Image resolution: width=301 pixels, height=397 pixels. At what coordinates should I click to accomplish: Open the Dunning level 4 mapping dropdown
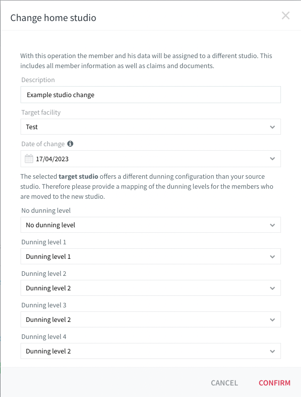[150, 351]
